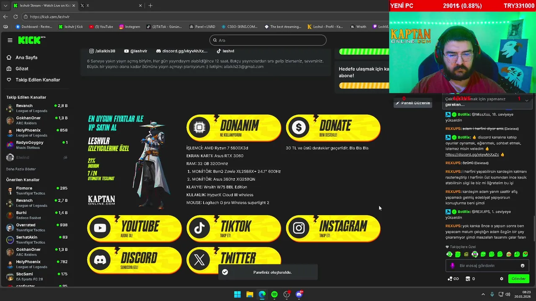Open the DISCORD panel banner
Screen dimensions: 536x301
pyautogui.click(x=134, y=260)
